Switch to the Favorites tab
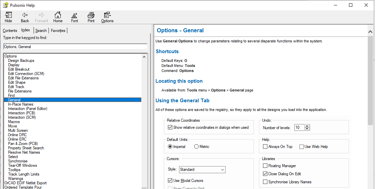This screenshot has height=189, width=381. pos(58,31)
